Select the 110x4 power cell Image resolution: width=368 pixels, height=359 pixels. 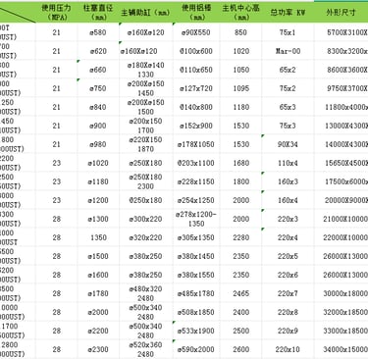click(288, 163)
